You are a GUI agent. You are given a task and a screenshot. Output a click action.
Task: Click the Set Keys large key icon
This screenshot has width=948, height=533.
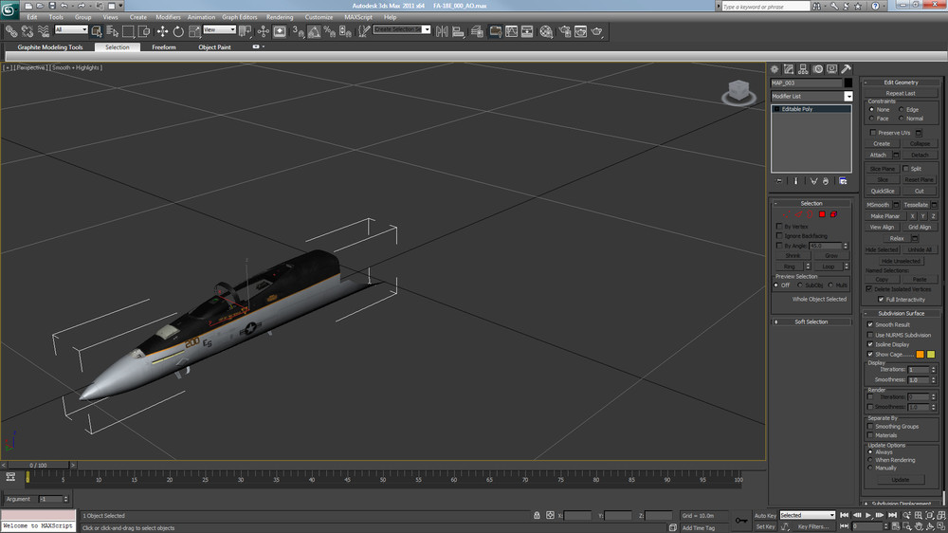pos(740,521)
